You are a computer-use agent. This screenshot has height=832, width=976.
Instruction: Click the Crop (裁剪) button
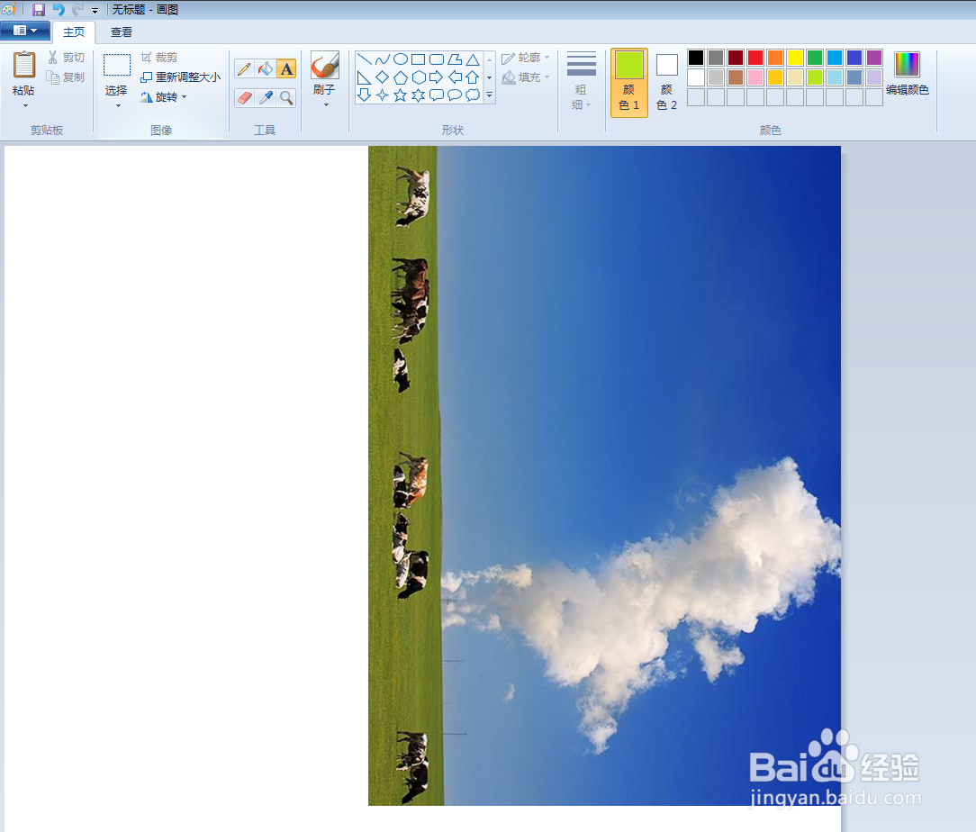[x=159, y=58]
